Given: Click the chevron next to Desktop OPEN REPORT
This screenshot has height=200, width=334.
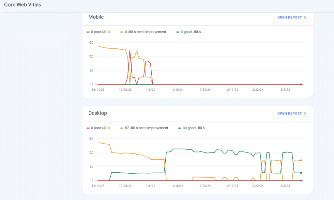Looking at the screenshot, I should pos(305,113).
